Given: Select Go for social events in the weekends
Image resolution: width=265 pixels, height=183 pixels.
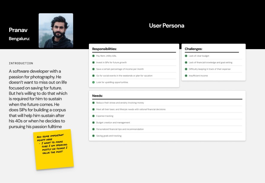Looking at the screenshot, I should [x=124, y=76].
